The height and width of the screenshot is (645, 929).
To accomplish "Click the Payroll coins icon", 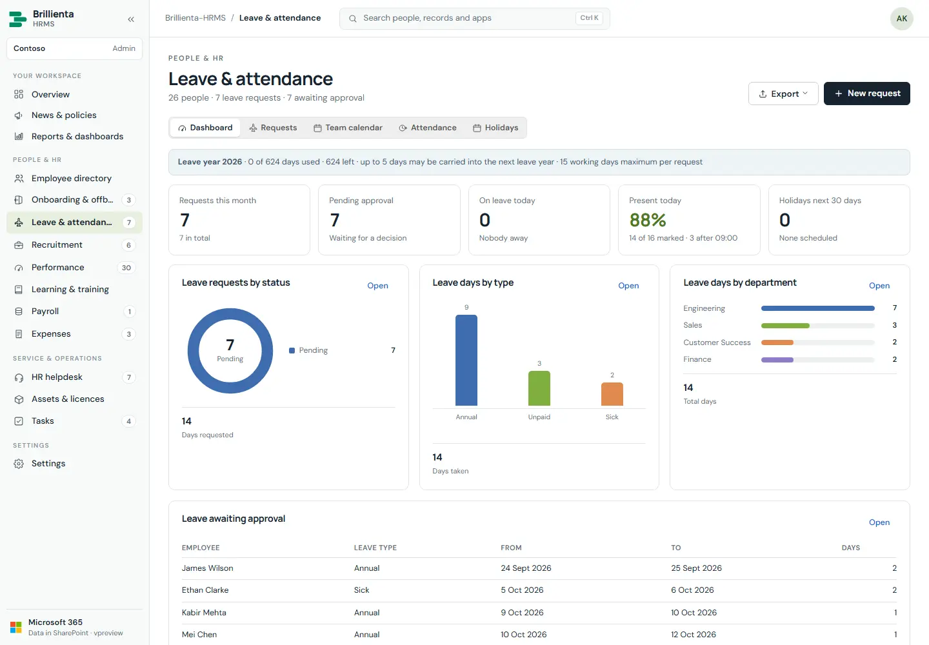I will [x=19, y=312].
